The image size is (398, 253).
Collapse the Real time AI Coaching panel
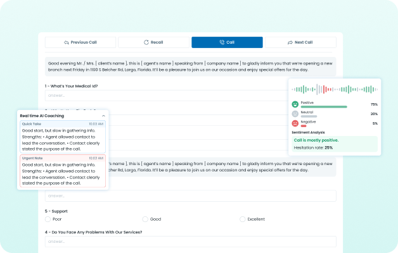coord(103,116)
